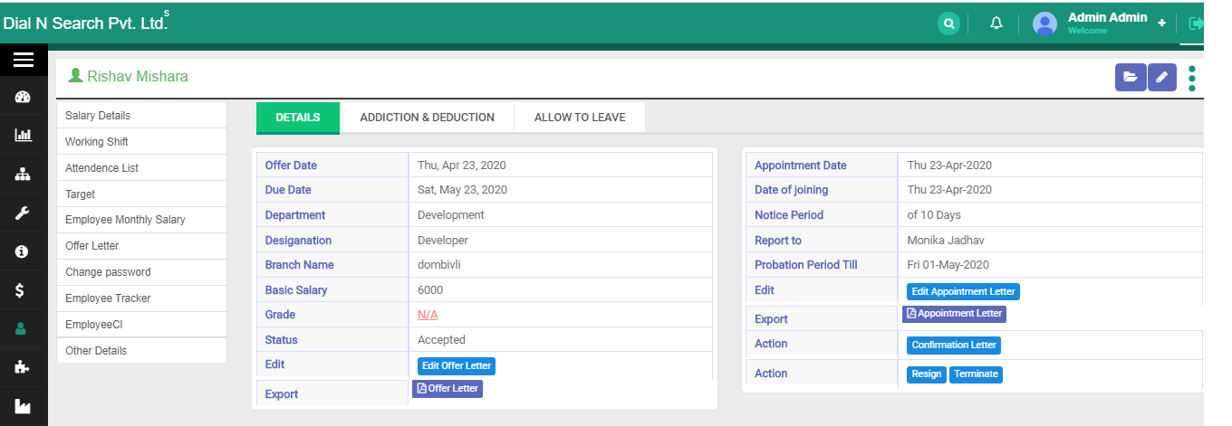Viewport: 1232px width, 426px height.
Task: Switch to the Addiction & Deduction tab
Action: (427, 118)
